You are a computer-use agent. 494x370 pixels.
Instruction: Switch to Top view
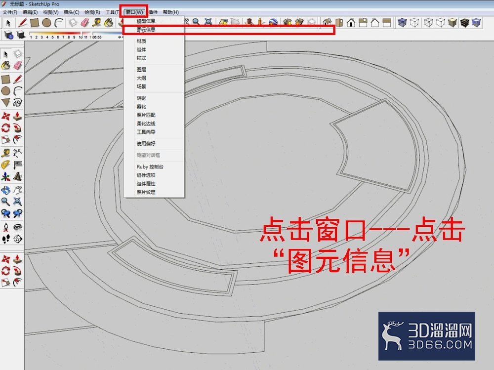point(339,23)
